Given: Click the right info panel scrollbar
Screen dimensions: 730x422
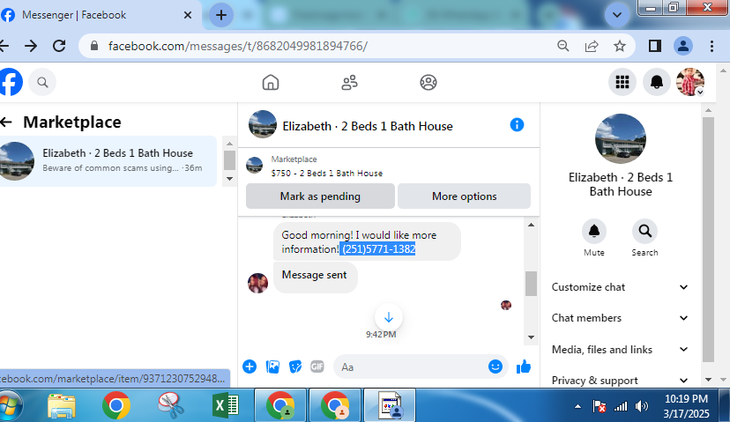Looking at the screenshot, I should point(708,239).
